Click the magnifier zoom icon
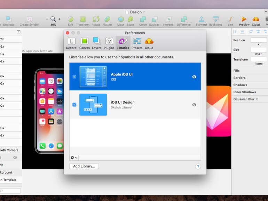 (x=53, y=19)
